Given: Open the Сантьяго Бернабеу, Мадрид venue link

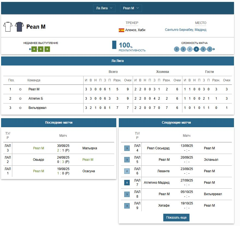Looking at the screenshot, I should click(185, 30).
